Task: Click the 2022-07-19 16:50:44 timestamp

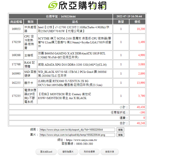Action: click(129, 16)
